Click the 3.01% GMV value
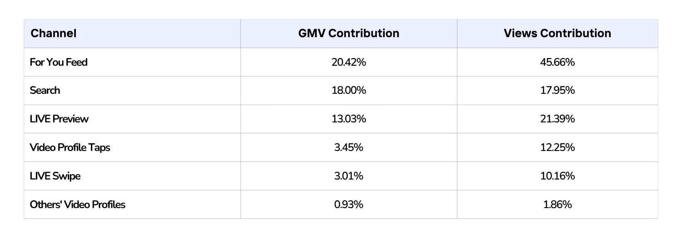682x238 pixels. 349,176
